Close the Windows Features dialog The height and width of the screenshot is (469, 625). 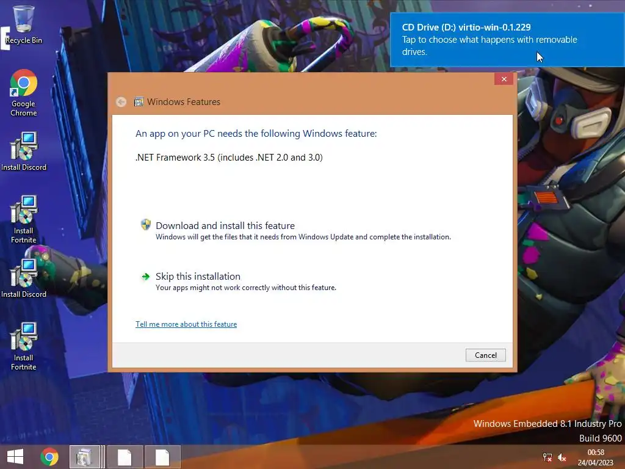(504, 79)
